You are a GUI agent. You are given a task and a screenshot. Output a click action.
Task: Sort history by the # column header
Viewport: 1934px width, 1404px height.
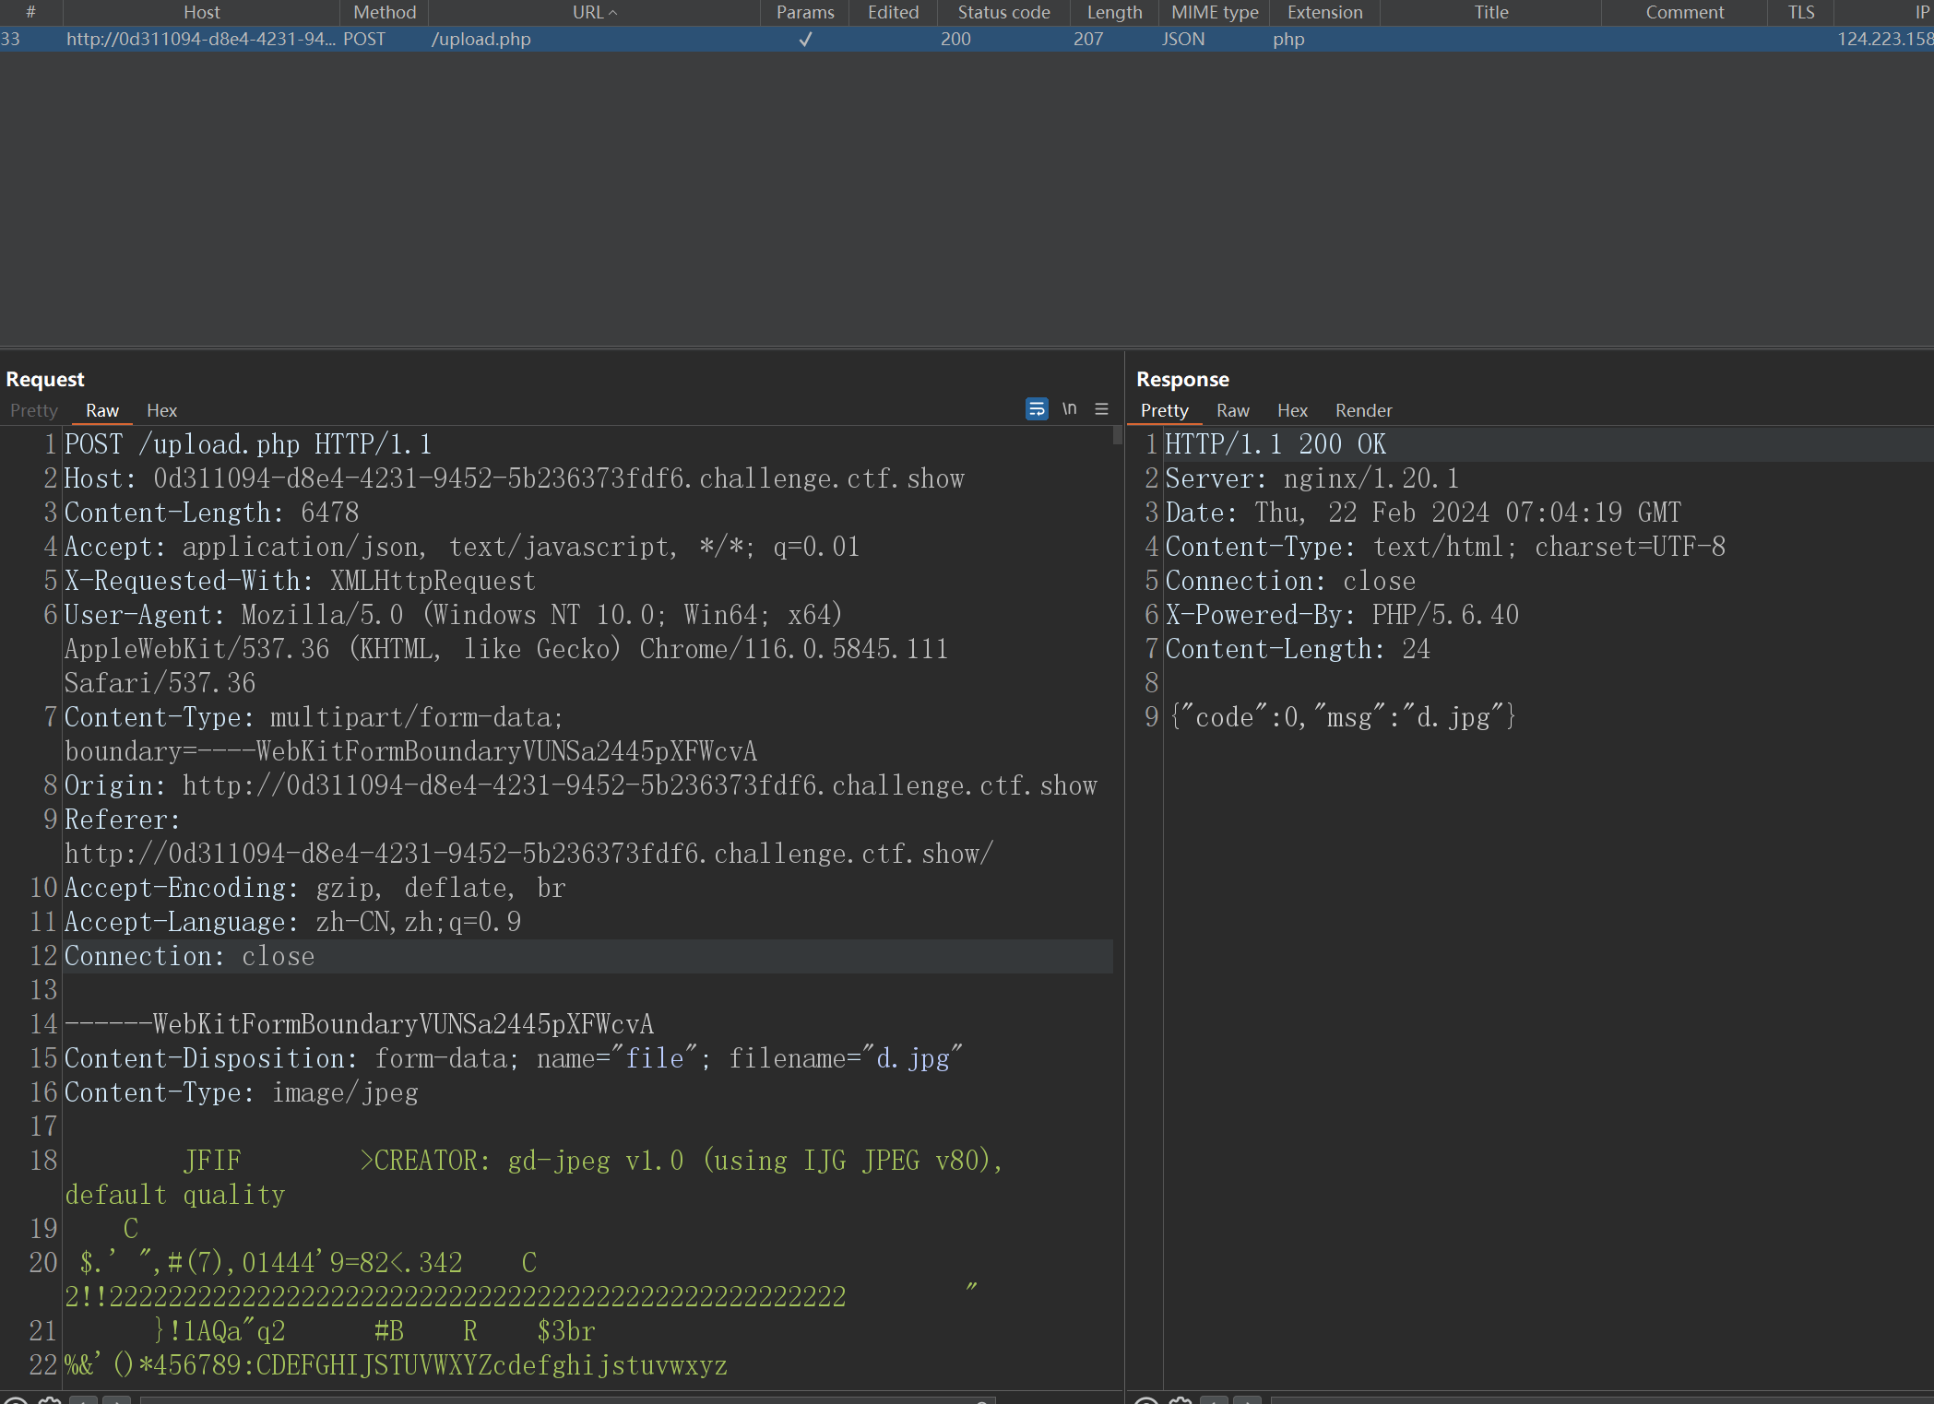(x=30, y=12)
